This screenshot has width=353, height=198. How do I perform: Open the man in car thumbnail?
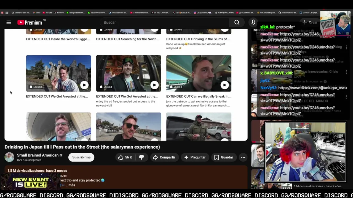(199, 73)
